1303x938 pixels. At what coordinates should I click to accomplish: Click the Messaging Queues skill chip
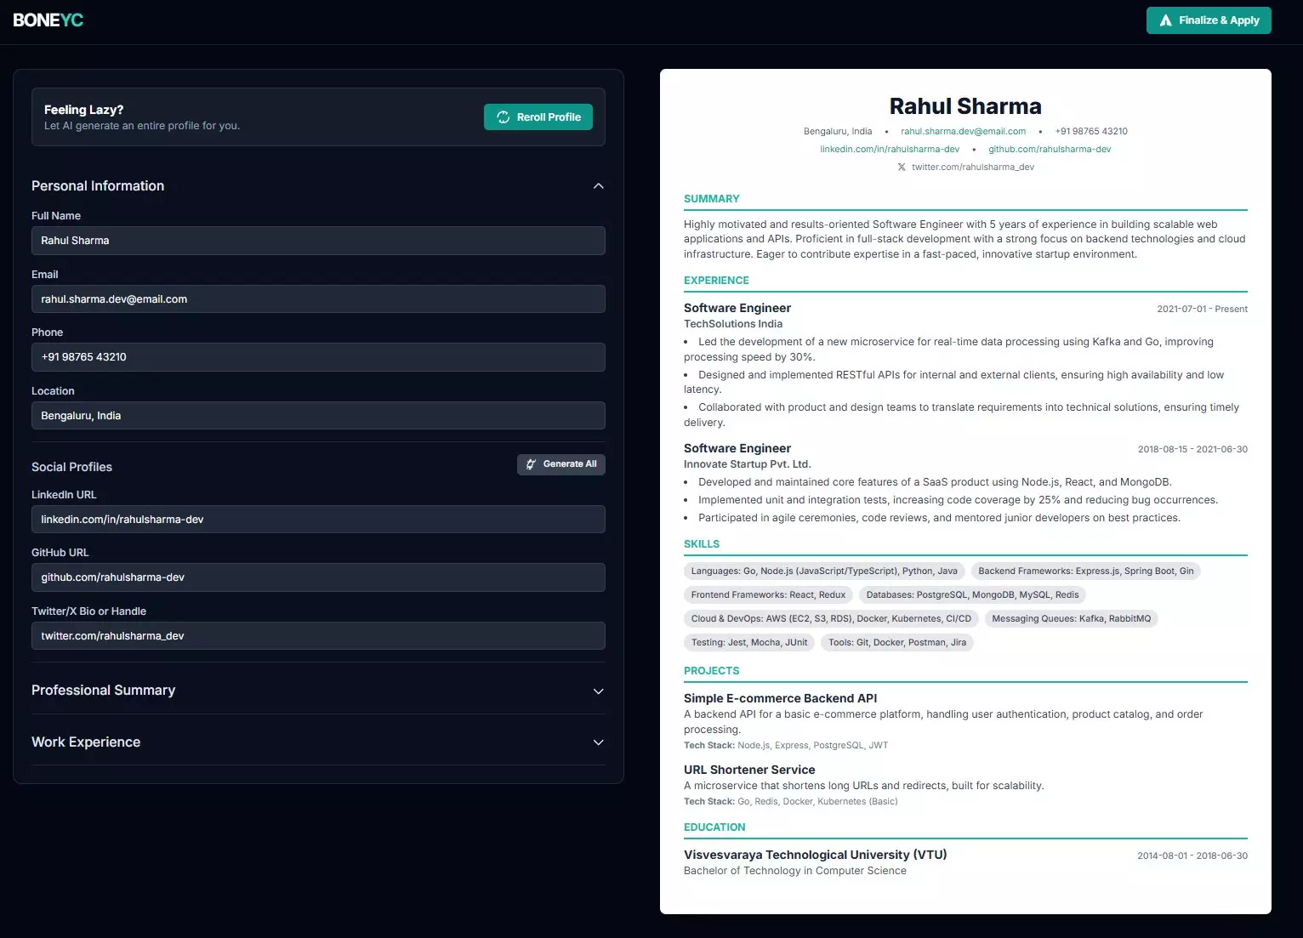tap(1071, 619)
